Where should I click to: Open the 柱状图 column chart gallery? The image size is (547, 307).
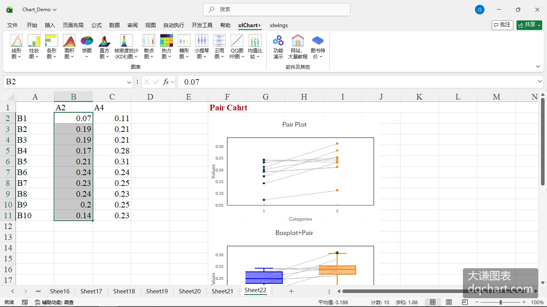34,47
